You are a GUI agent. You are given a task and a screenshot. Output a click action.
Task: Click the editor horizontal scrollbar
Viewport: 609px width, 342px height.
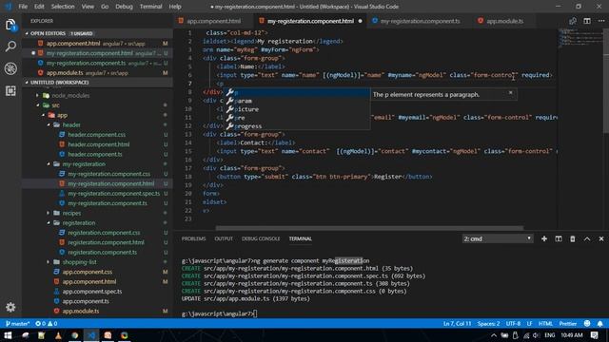point(369,228)
